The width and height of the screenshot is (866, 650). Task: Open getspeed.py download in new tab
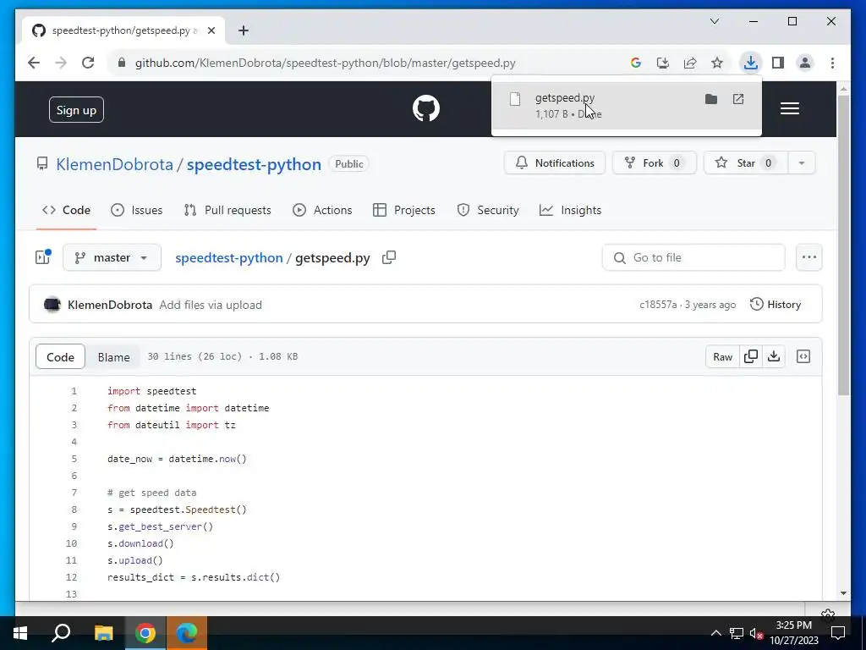pos(738,99)
